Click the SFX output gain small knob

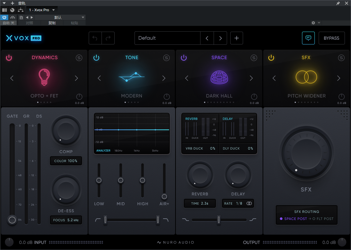pyautogui.click(x=341, y=97)
